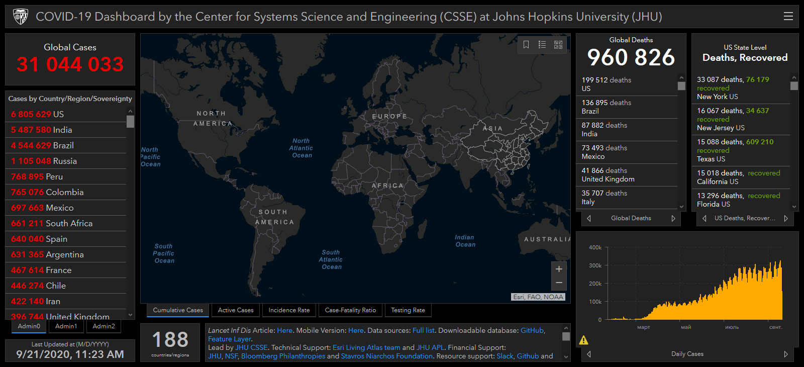Open the Esri Living Atlas team link
Image resolution: width=804 pixels, height=367 pixels.
(x=366, y=347)
